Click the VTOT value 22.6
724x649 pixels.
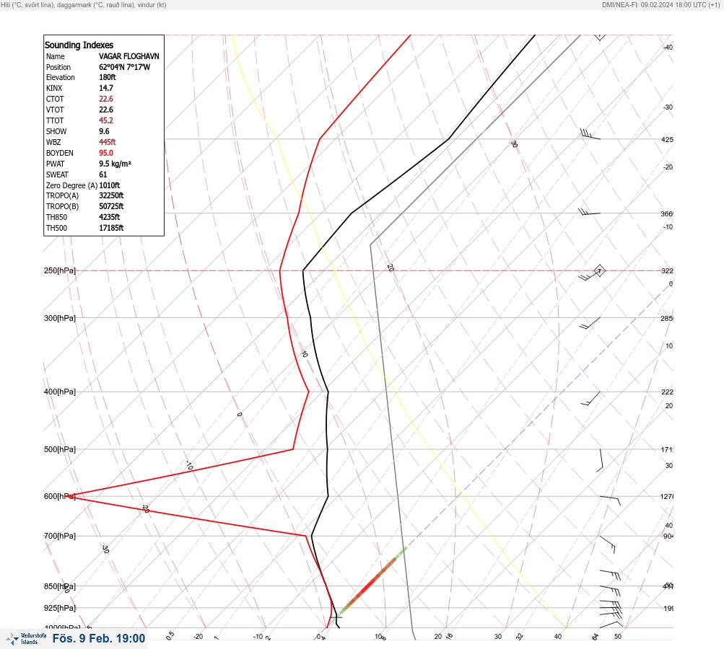click(x=105, y=110)
